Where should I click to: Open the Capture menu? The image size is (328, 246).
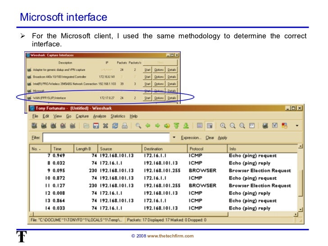(82, 116)
